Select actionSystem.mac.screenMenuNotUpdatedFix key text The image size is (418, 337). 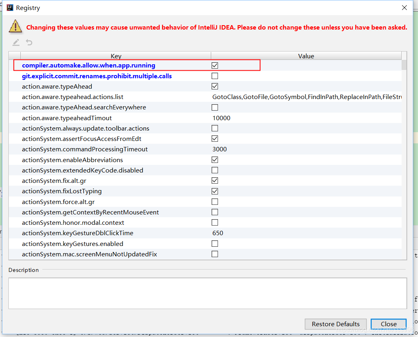89,254
